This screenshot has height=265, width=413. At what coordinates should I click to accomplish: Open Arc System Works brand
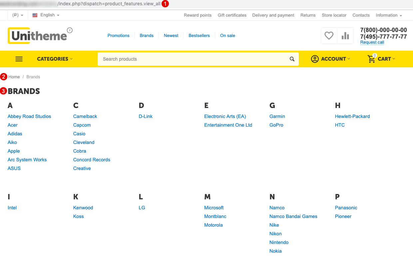[x=27, y=160]
